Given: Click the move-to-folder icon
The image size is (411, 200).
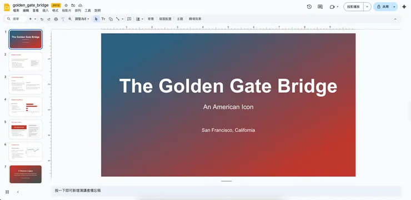Looking at the screenshot, I should [73, 5].
